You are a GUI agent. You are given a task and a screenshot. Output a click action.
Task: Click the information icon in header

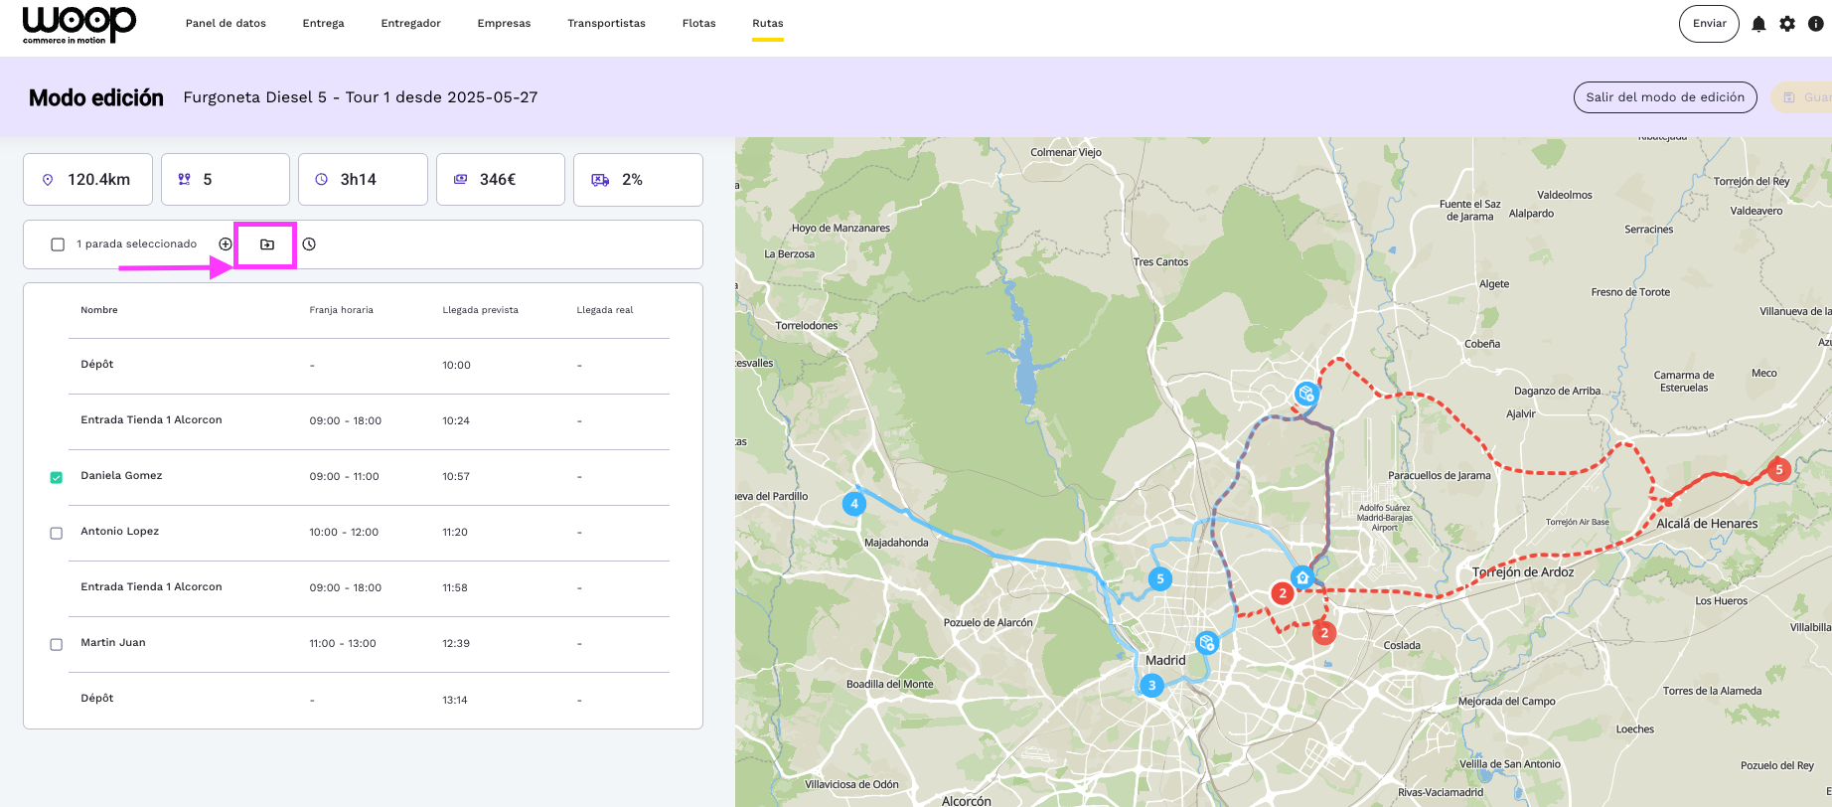coord(1815,24)
